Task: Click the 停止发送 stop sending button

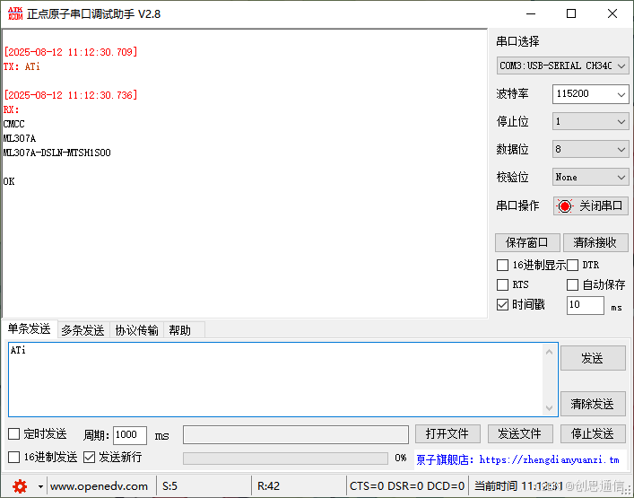Action: point(593,434)
